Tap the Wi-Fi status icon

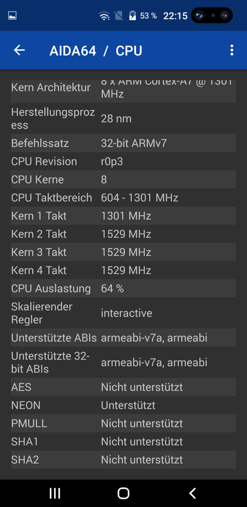104,15
